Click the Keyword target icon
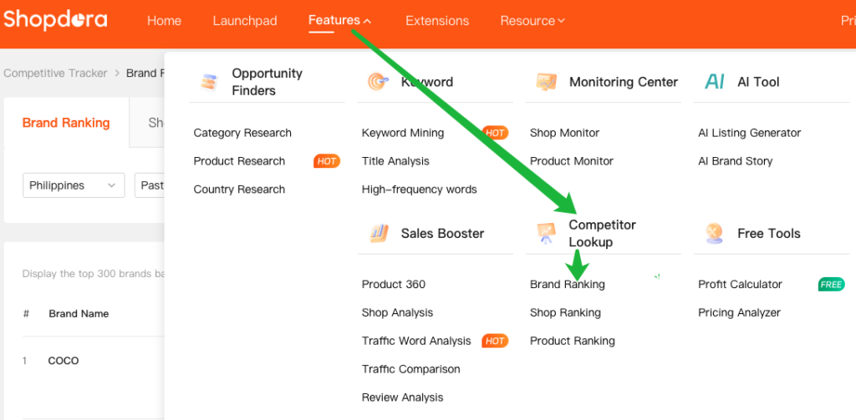The height and width of the screenshot is (420, 856). (378, 82)
